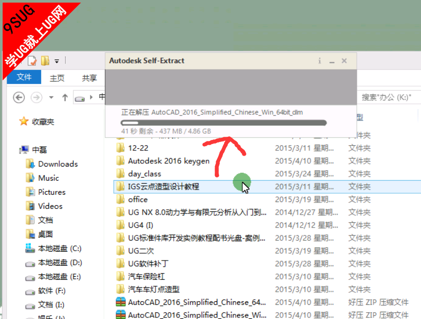421x319 pixels.
Task: Select the IGS云点造型设计教程 folder
Action: (x=163, y=187)
